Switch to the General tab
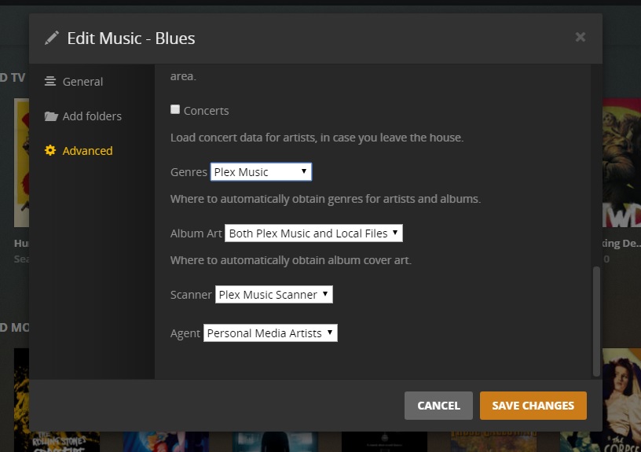 82,82
